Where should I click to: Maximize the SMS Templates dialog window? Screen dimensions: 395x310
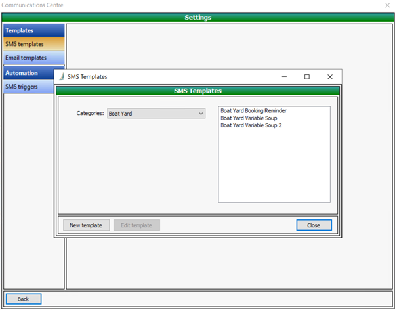(306, 77)
